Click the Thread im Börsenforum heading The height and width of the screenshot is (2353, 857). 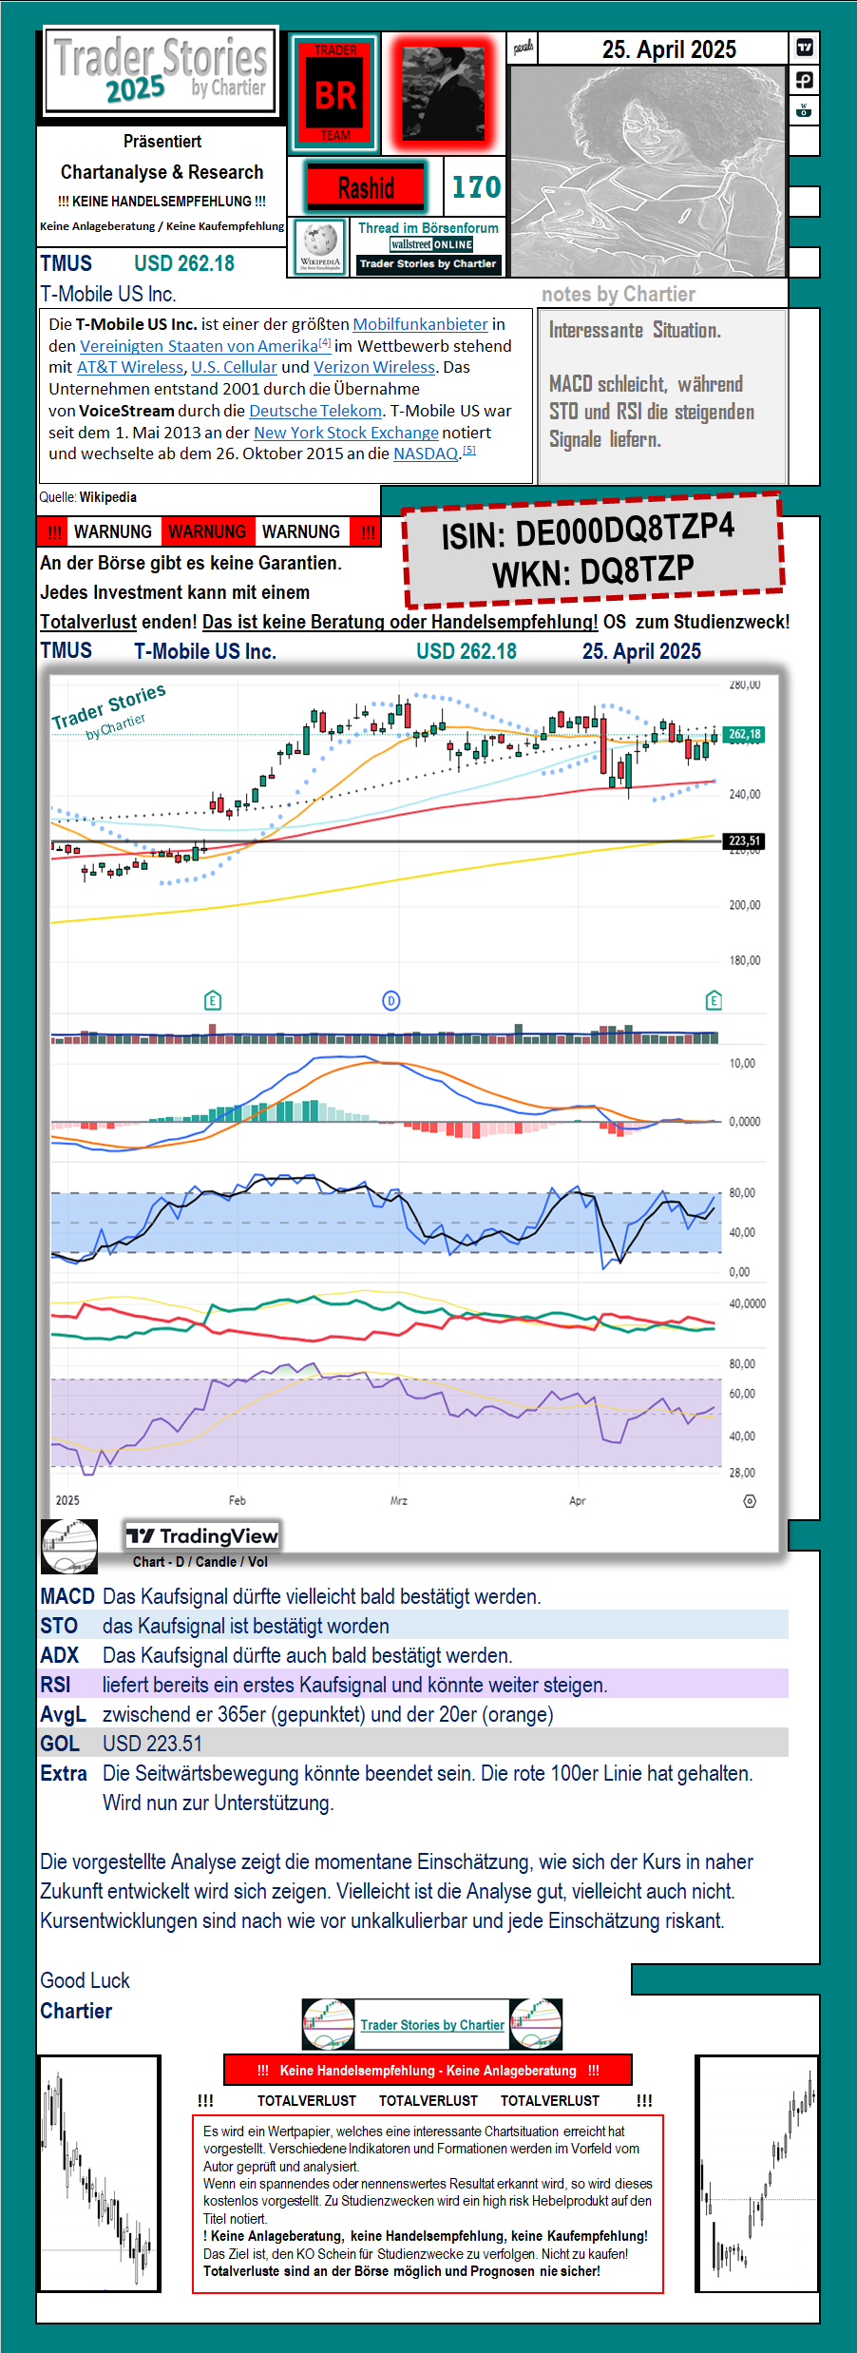click(x=428, y=228)
